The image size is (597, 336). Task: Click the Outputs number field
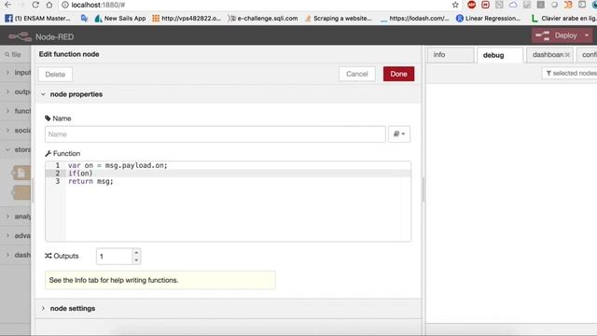[114, 256]
